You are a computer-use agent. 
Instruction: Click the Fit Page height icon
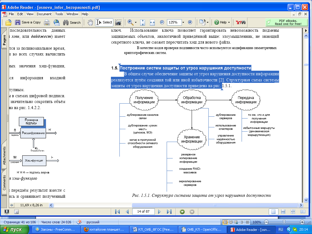(x=143, y=23)
